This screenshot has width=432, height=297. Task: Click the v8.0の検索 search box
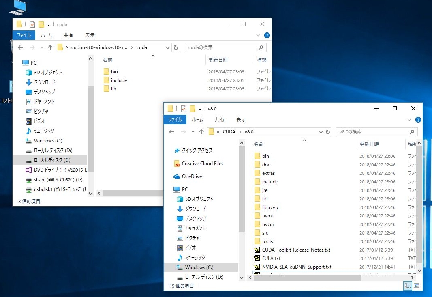(373, 132)
